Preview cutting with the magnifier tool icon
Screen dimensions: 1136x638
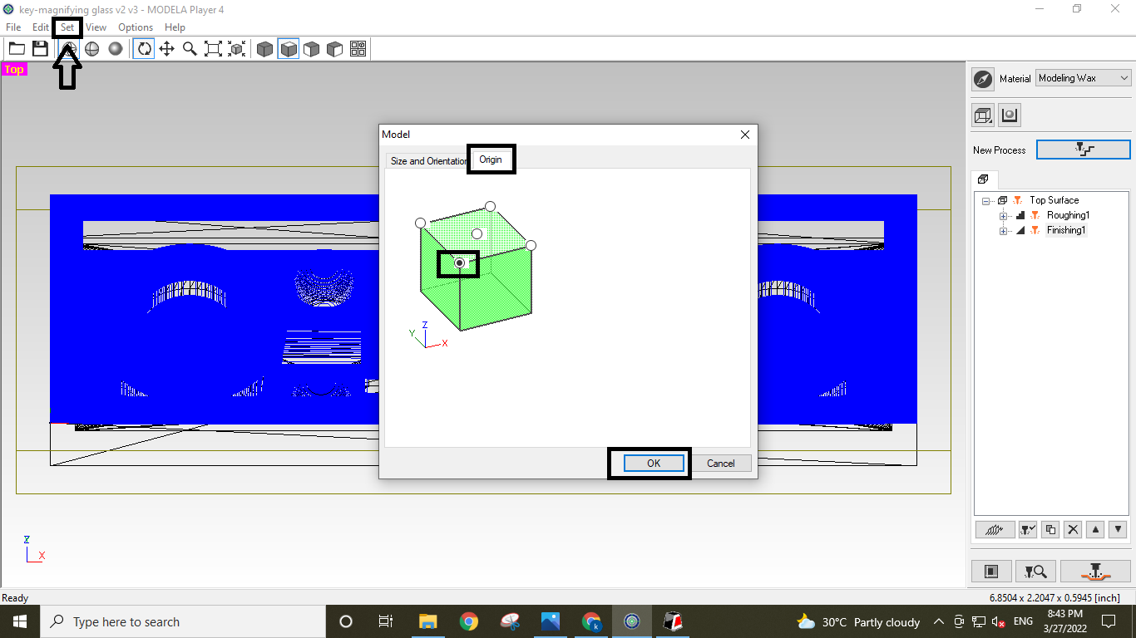tap(1036, 571)
